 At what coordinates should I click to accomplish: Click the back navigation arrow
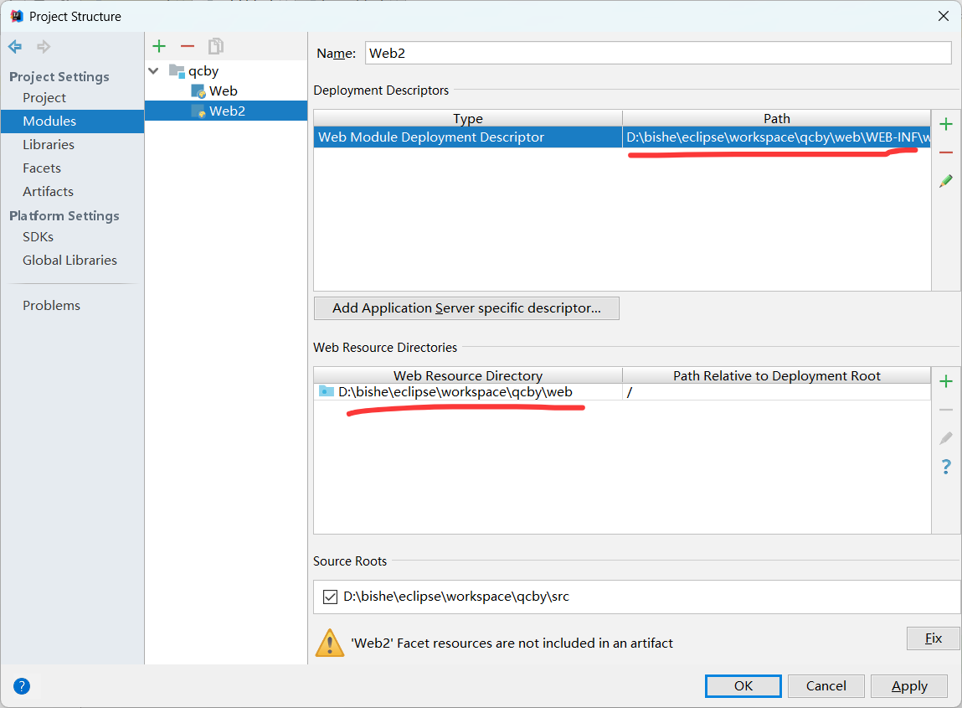pyautogui.click(x=15, y=47)
